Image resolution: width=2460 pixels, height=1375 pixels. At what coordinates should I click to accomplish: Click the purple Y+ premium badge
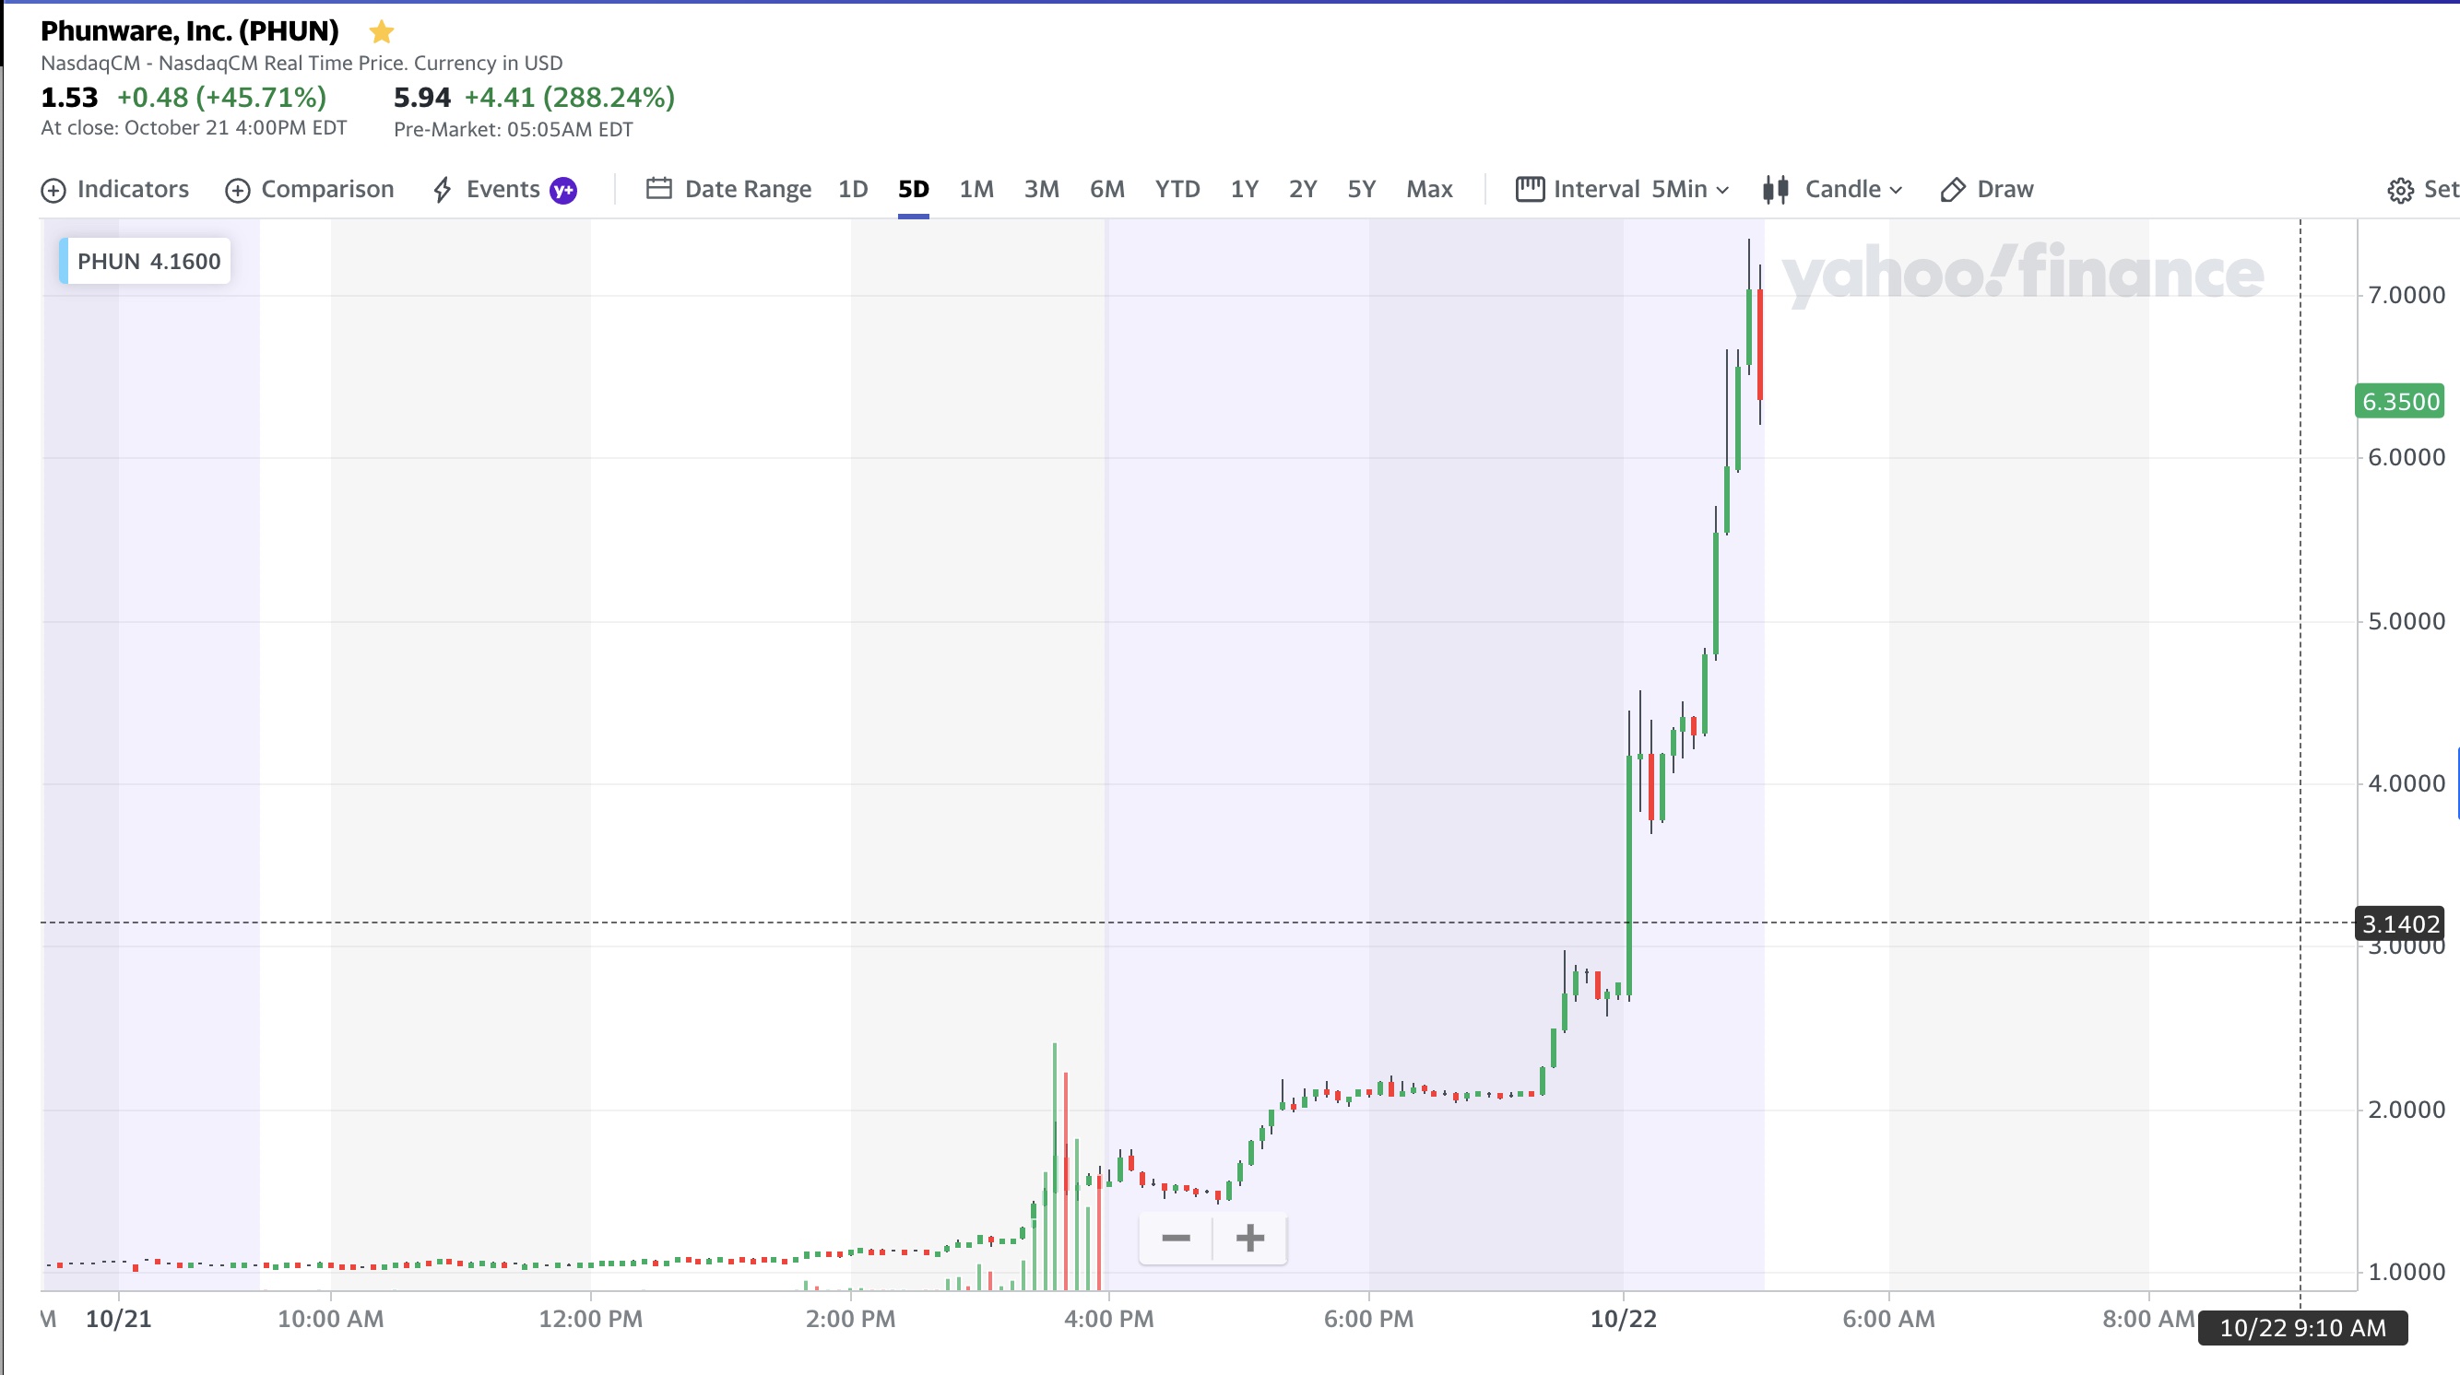[563, 190]
